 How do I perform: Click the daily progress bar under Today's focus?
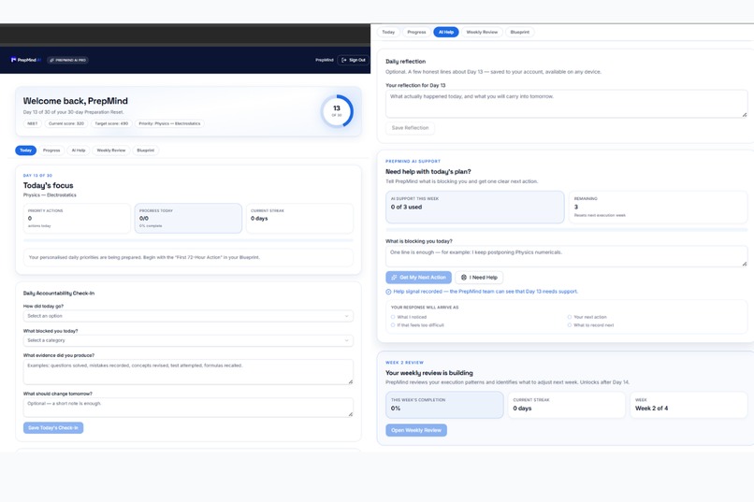188,240
